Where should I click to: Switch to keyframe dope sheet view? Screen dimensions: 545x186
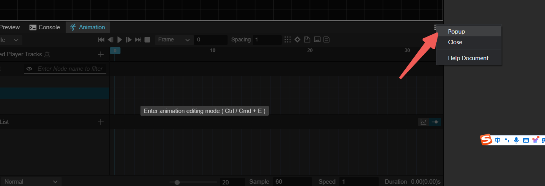click(435, 122)
